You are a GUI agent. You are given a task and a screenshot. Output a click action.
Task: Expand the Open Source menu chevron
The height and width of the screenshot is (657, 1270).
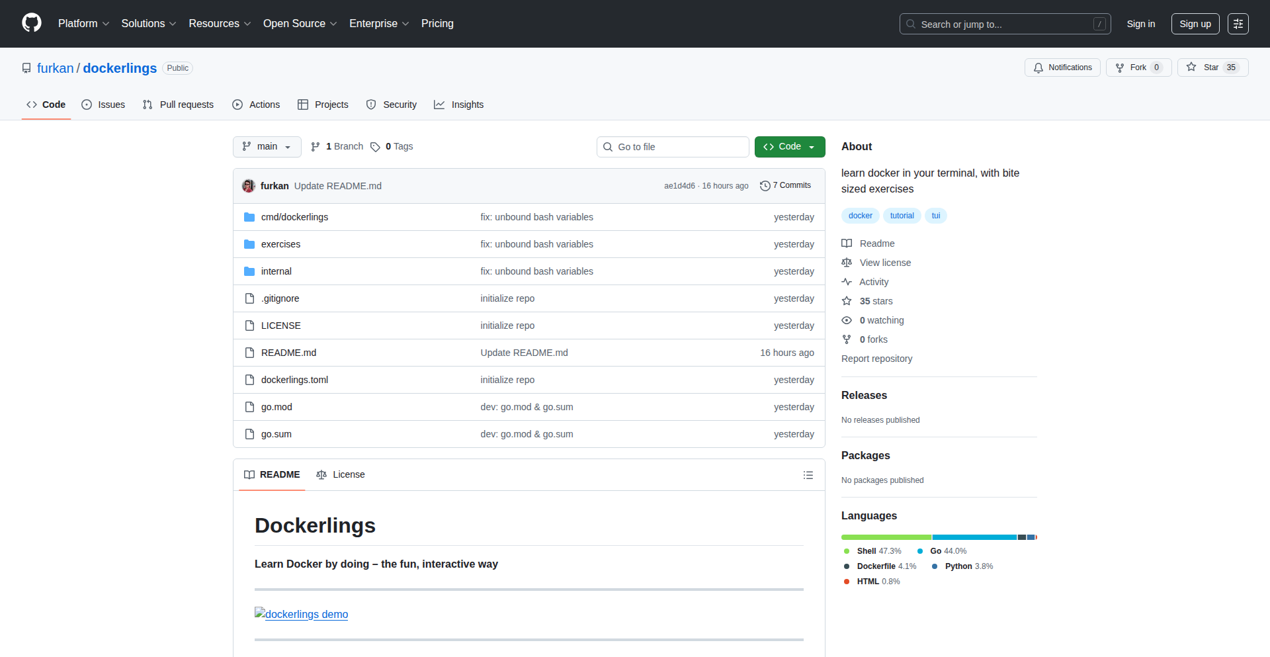click(333, 24)
